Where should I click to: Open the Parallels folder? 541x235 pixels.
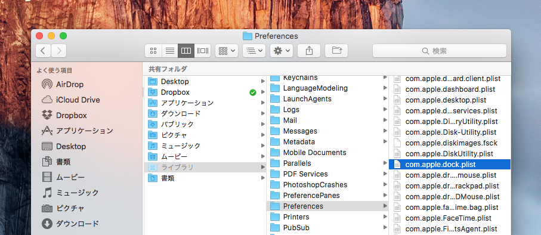tap(328, 163)
